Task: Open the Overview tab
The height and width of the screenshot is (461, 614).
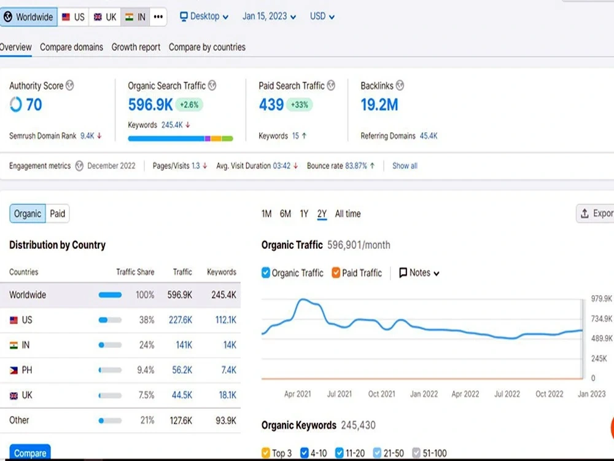Action: (x=16, y=47)
